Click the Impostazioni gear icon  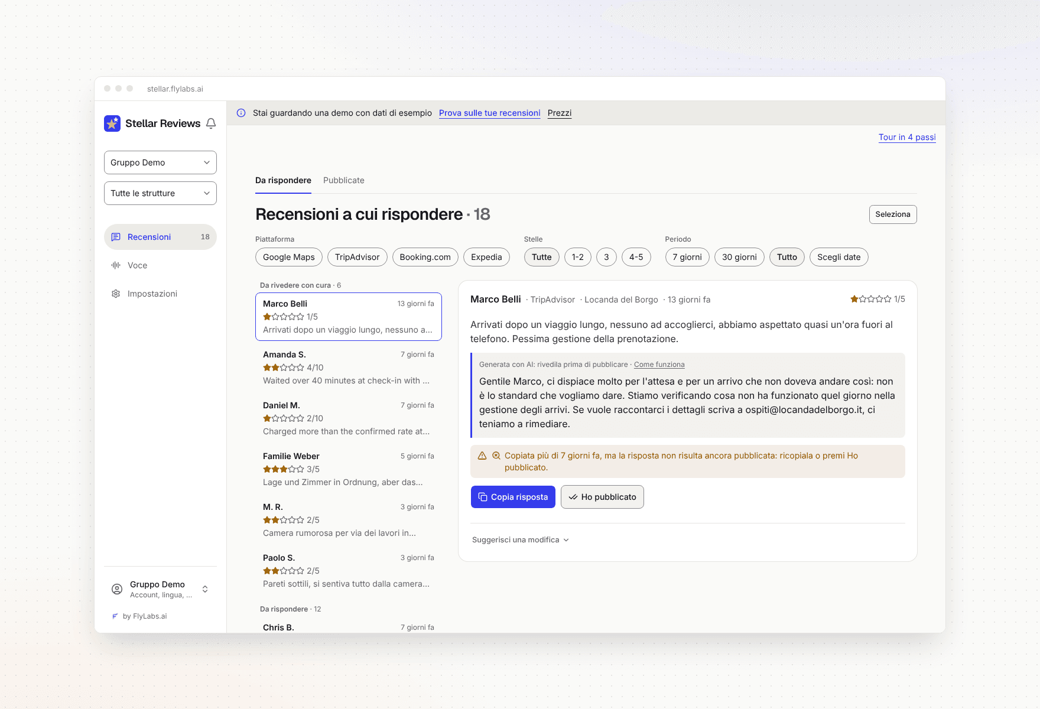coord(116,294)
